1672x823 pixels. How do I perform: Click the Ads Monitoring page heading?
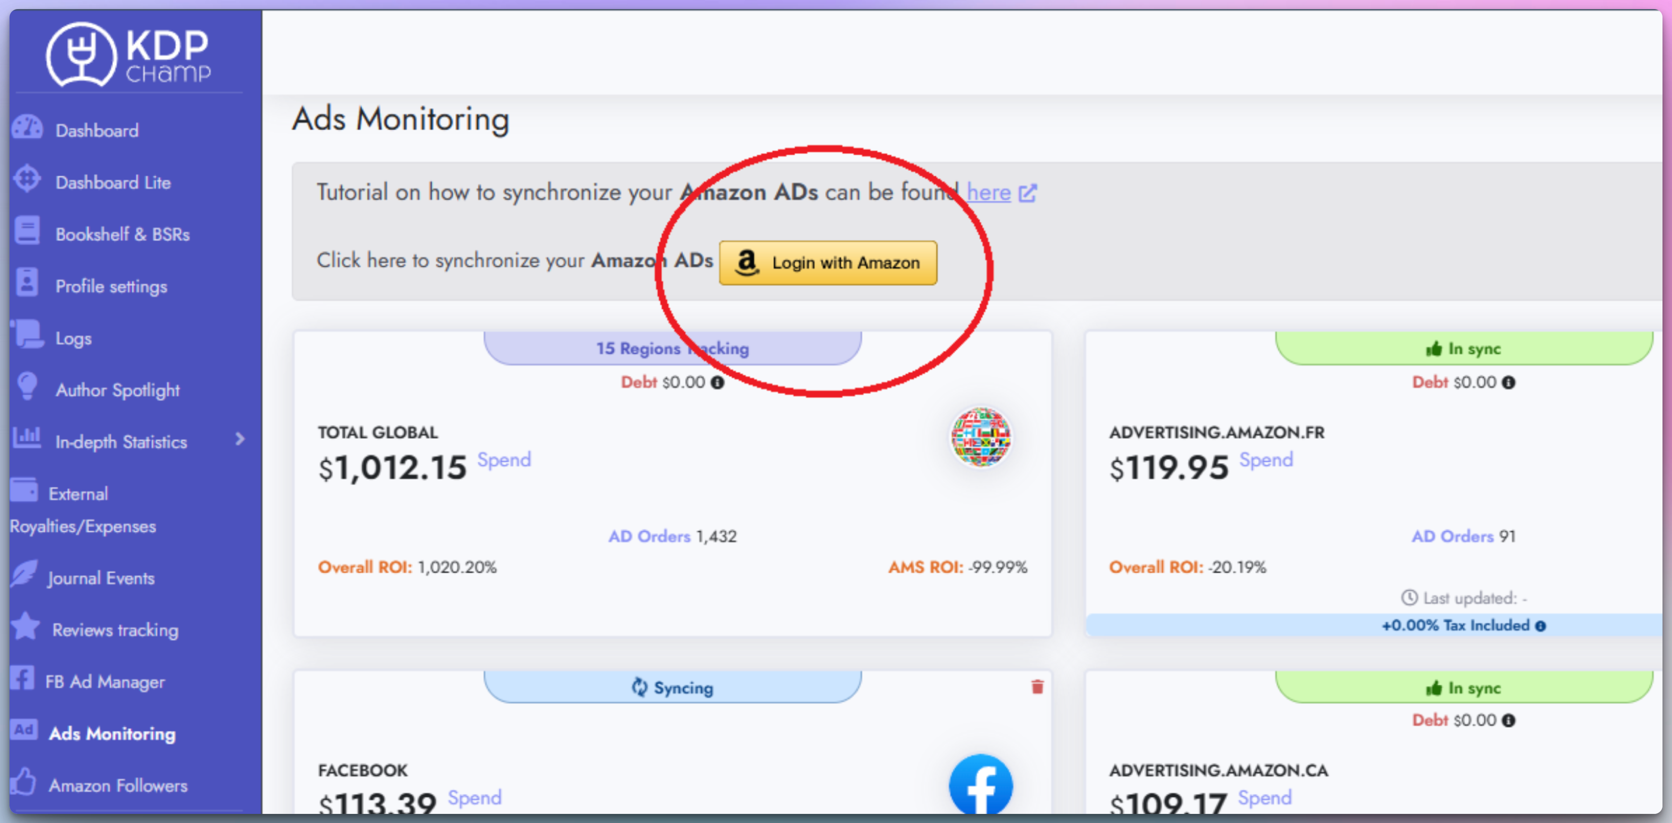401,120
